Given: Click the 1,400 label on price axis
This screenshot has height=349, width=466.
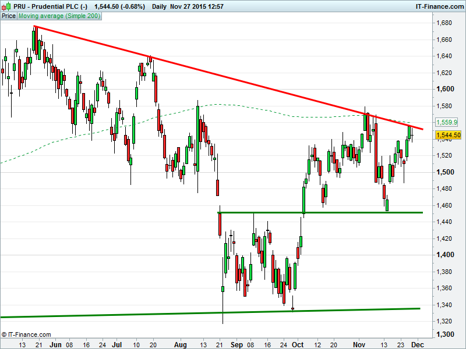Looking at the screenshot, I should coord(445,255).
